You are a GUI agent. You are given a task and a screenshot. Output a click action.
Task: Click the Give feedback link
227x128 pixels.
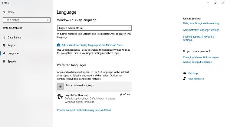click(x=196, y=79)
